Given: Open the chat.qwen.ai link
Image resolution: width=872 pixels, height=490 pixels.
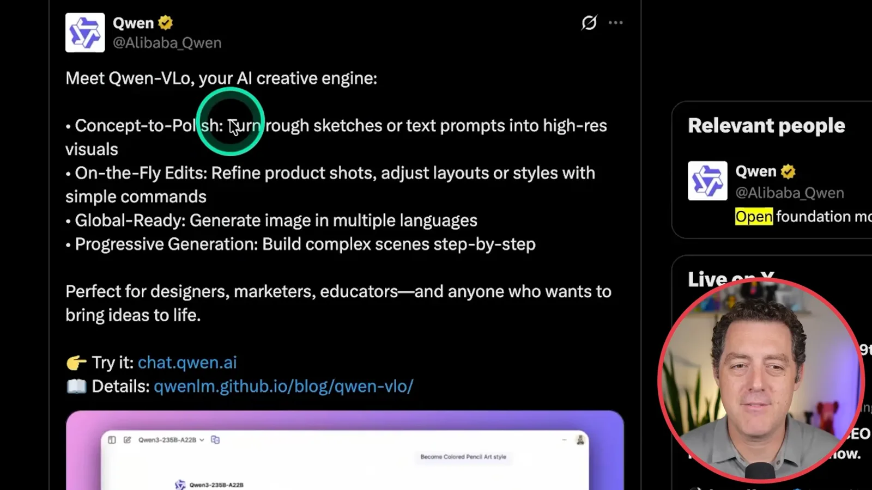Looking at the screenshot, I should tap(187, 362).
